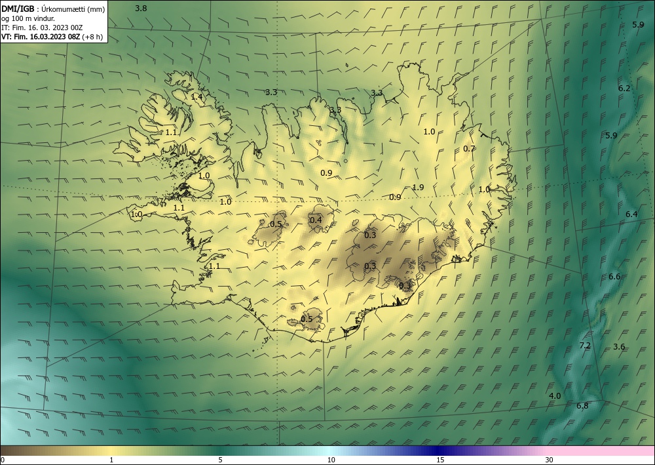Click the 0.4 value on Hofsjökull glacier
655x465 pixels.
316,220
